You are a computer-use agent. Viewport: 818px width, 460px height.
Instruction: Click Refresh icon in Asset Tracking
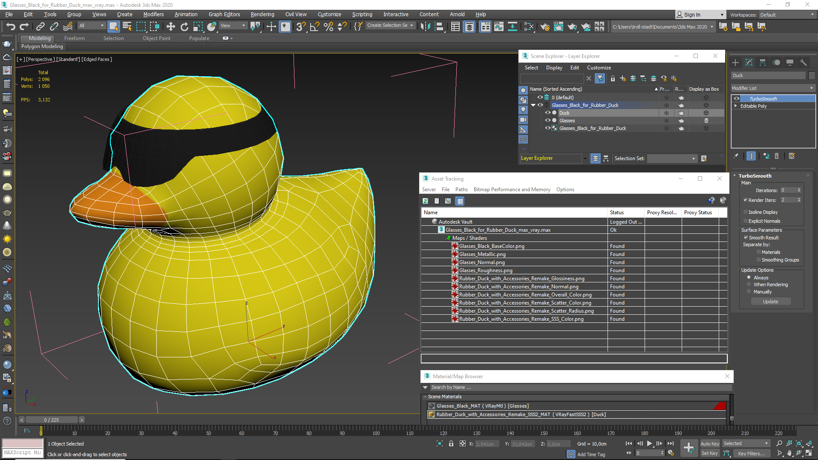point(425,201)
